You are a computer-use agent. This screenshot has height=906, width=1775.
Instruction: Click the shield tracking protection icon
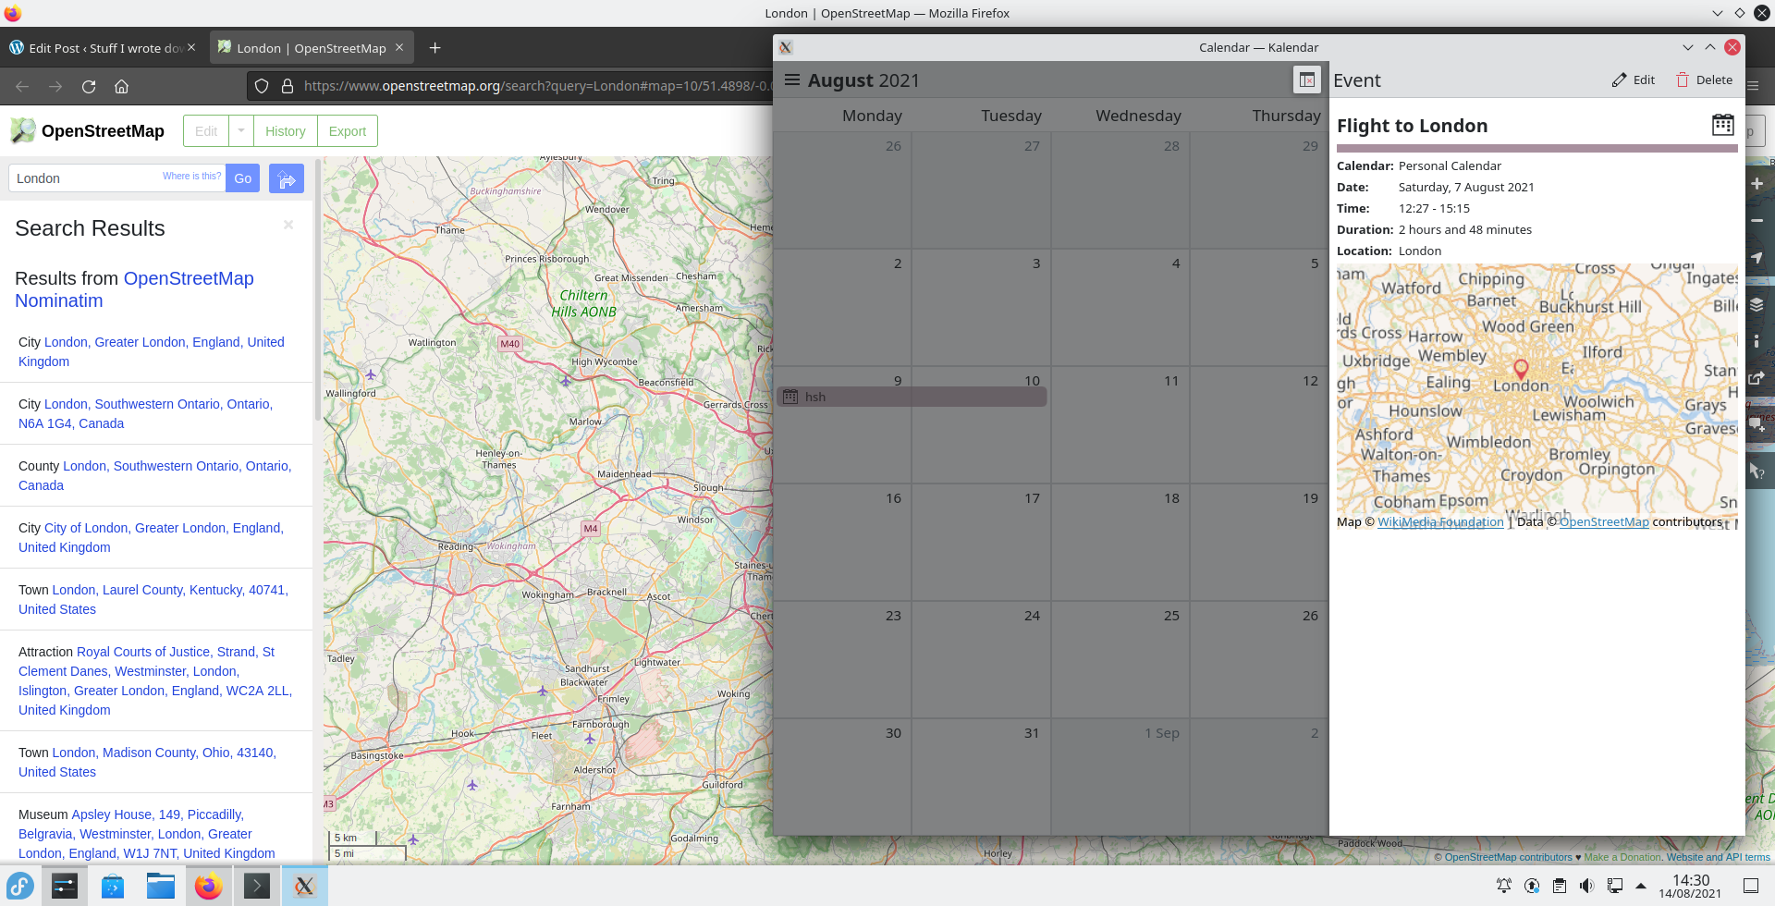click(262, 86)
